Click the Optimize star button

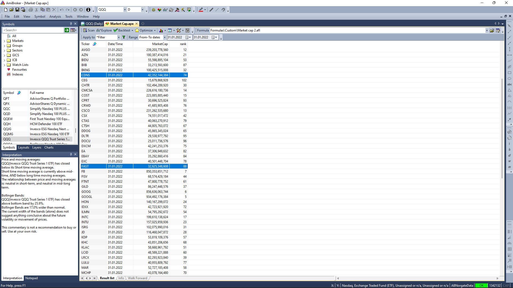(x=144, y=30)
